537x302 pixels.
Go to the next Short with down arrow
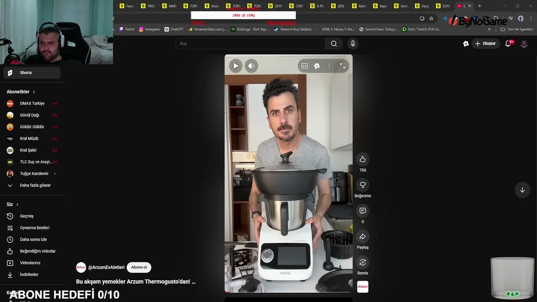(522, 190)
